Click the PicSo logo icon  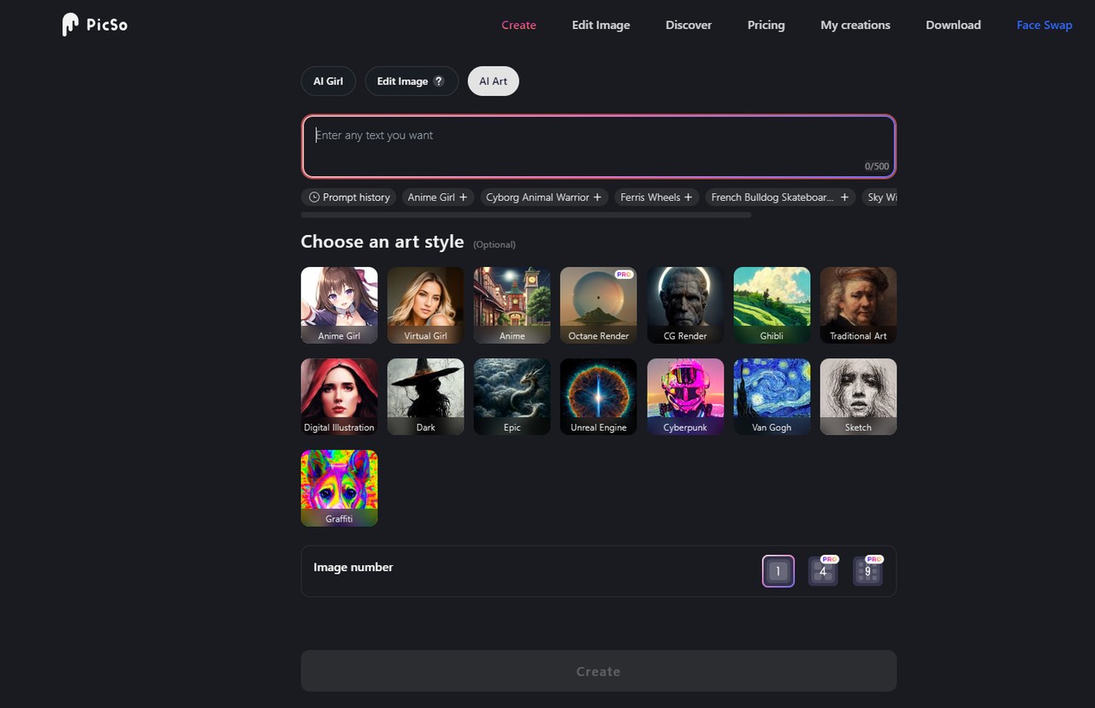pos(70,25)
